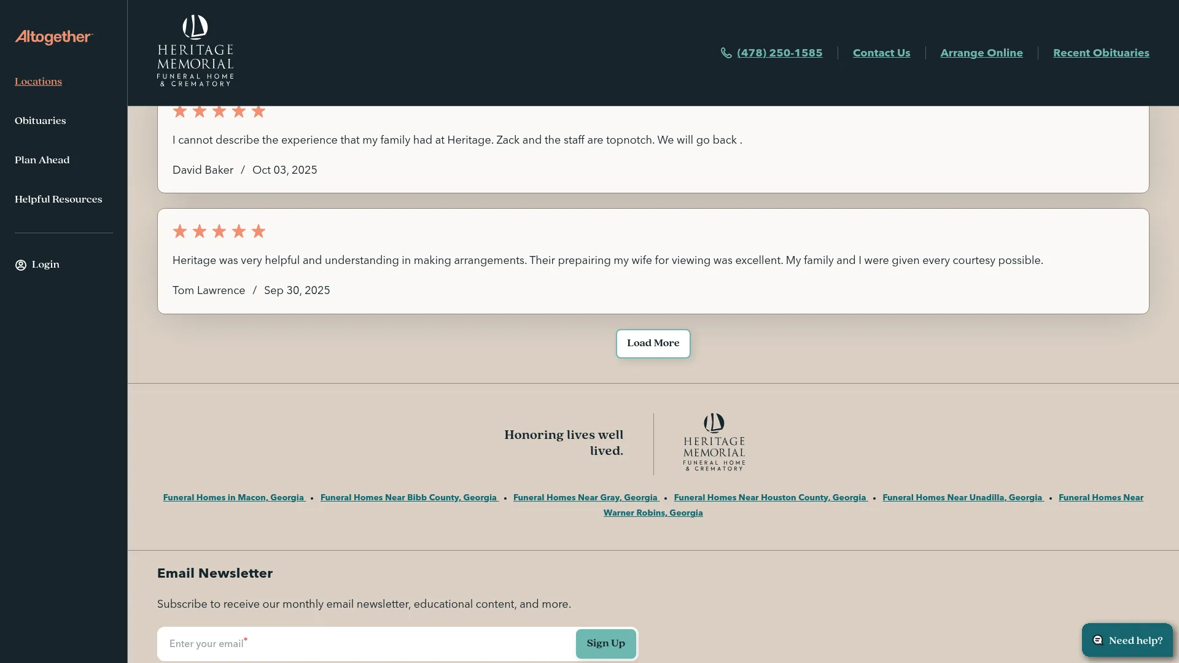Image resolution: width=1179 pixels, height=663 pixels.
Task: Click the Heritage Memorial header logo
Action: tap(195, 52)
